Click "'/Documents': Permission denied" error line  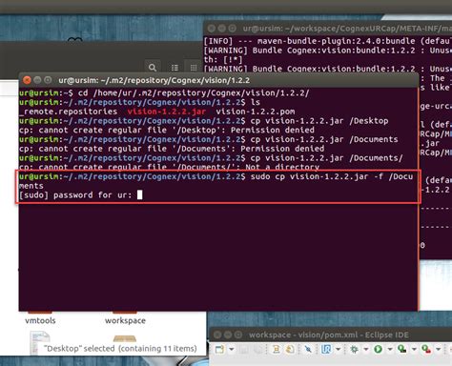pyautogui.click(x=172, y=149)
